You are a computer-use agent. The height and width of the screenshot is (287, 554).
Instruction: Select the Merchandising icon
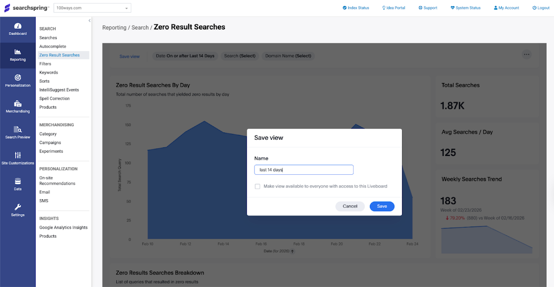[18, 104]
